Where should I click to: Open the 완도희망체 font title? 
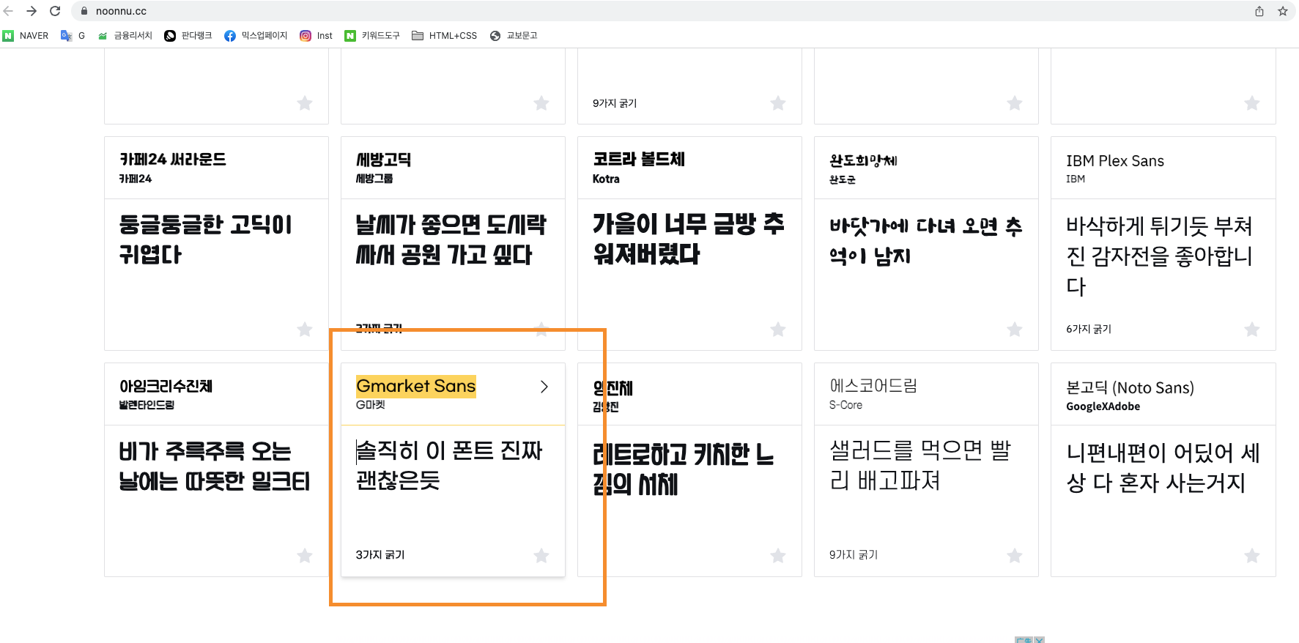click(863, 160)
